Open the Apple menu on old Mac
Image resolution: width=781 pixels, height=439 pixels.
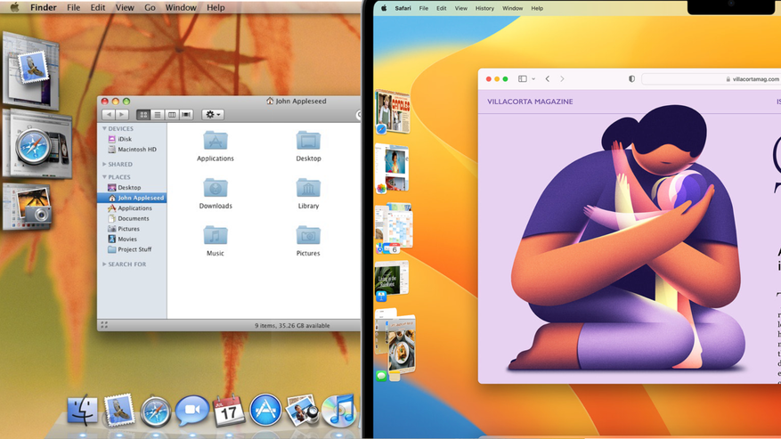coord(14,7)
